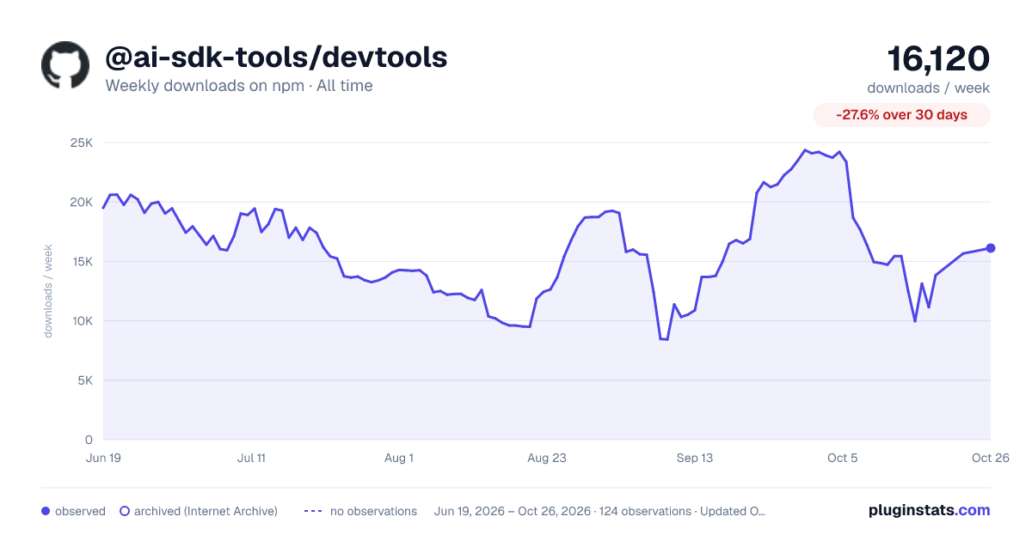Click the Jun 19 x-axis label
The height and width of the screenshot is (541, 1032).
tap(103, 458)
